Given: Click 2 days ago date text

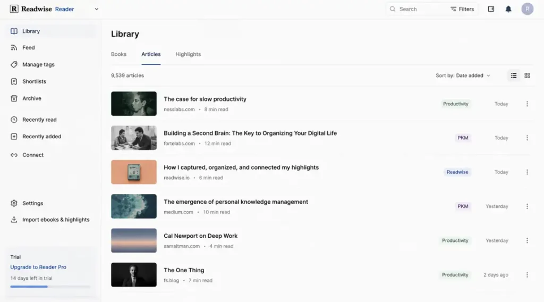Looking at the screenshot, I should pyautogui.click(x=496, y=275).
